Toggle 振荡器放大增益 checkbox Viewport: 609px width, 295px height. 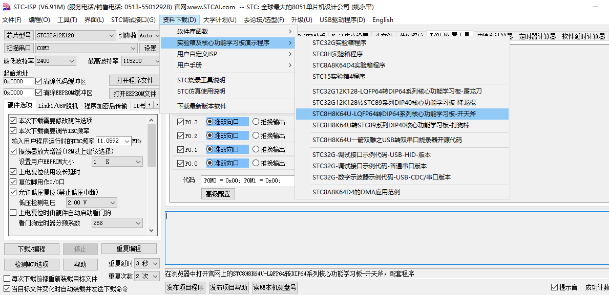click(13, 151)
